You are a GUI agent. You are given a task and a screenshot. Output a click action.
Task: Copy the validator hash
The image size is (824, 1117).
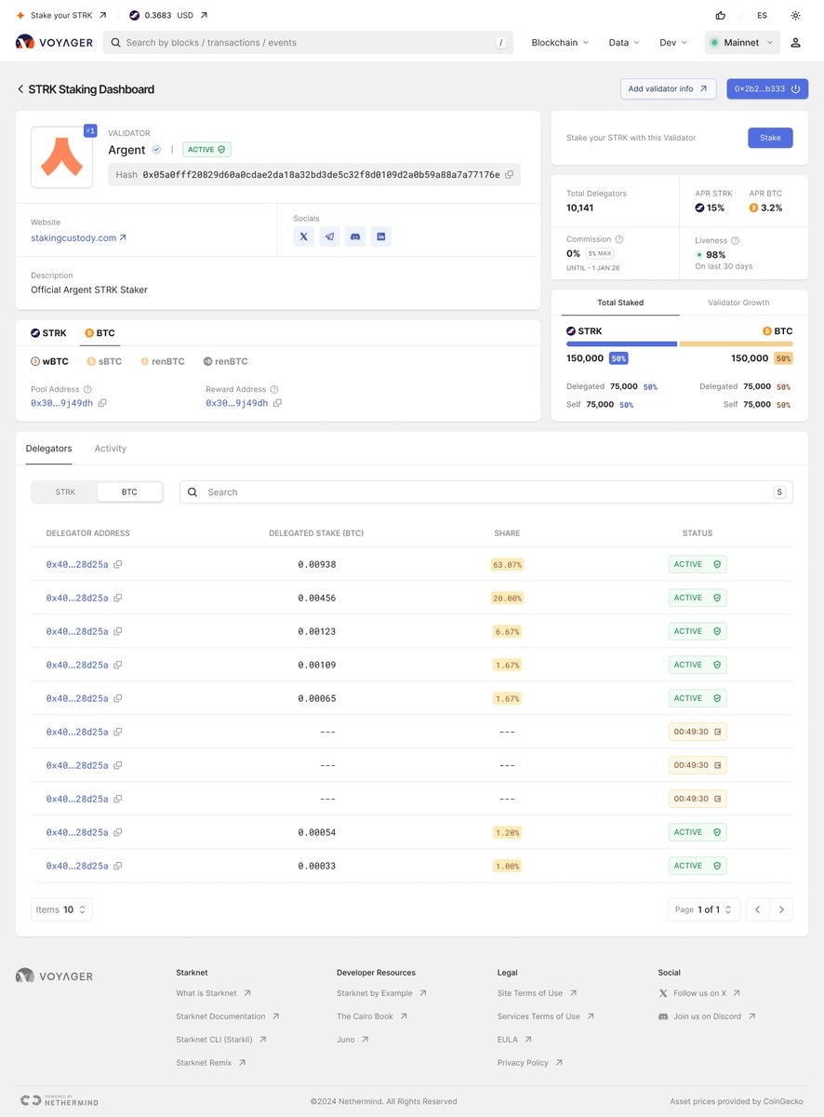click(x=509, y=175)
